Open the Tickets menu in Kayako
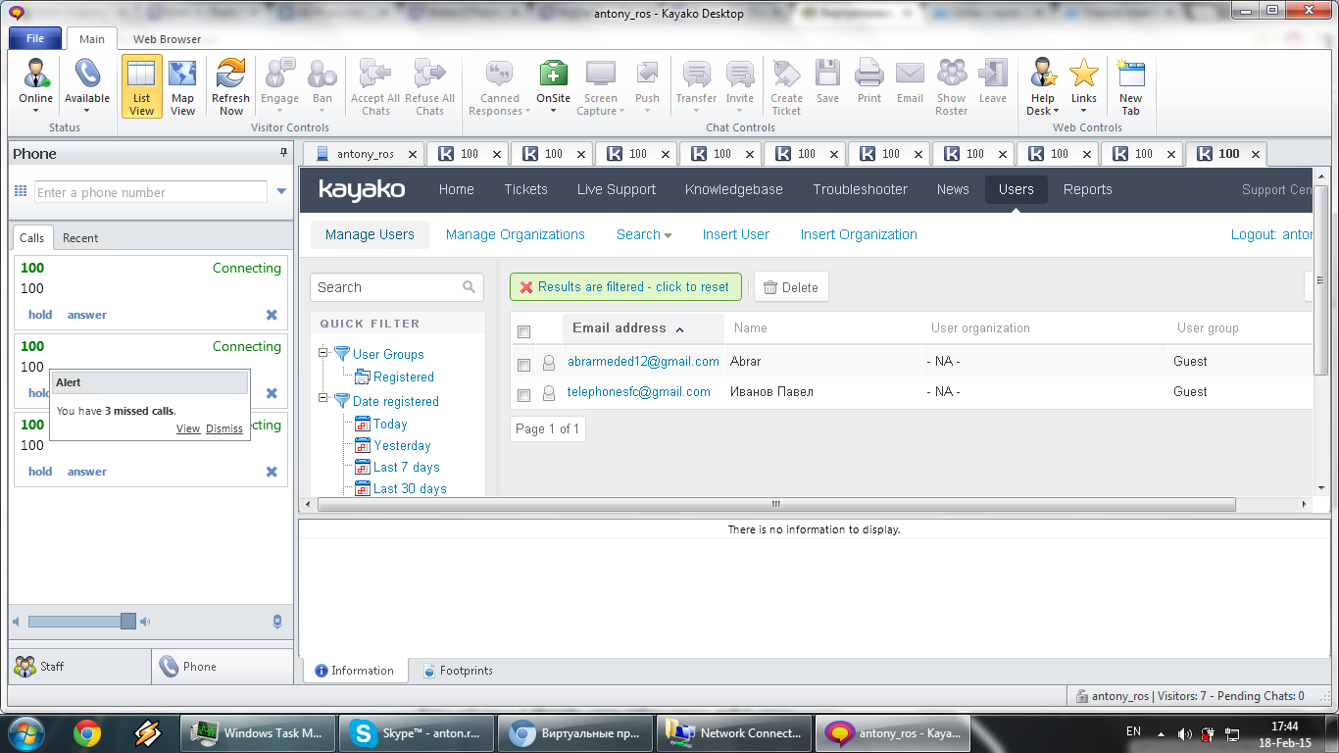 click(x=525, y=189)
